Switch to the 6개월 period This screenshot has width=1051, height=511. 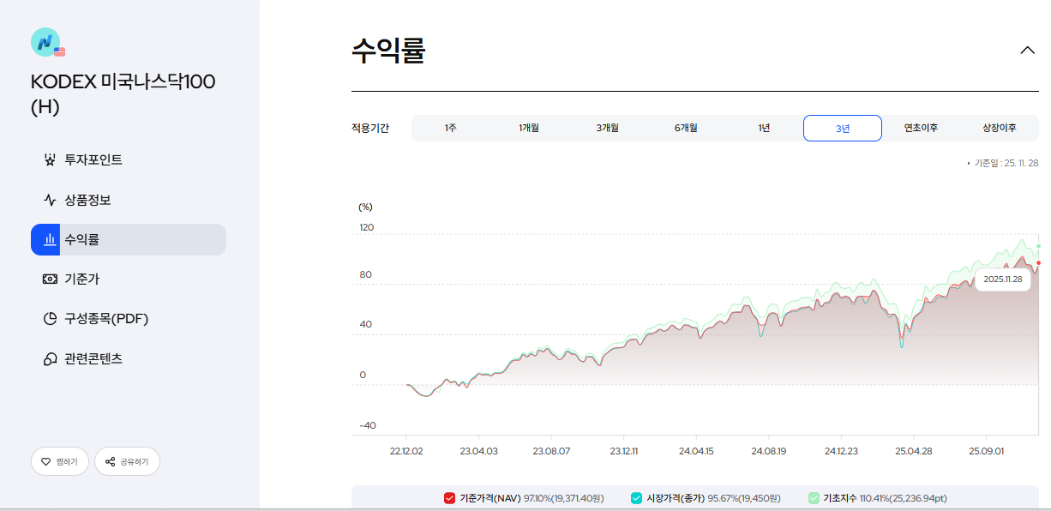[686, 128]
